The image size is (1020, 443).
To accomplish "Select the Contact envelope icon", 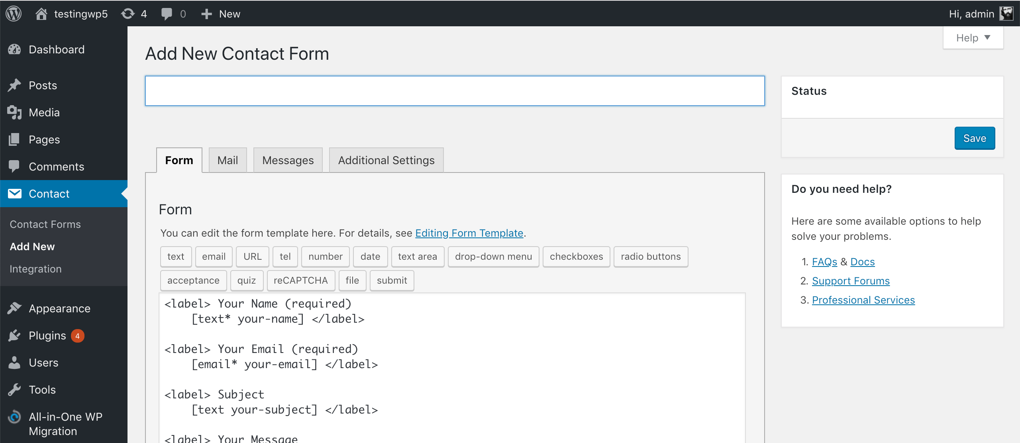I will coord(14,194).
